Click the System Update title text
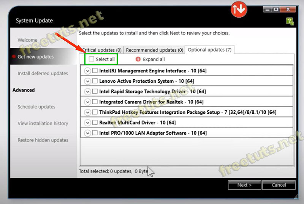The image size is (304, 204). coord(34,20)
